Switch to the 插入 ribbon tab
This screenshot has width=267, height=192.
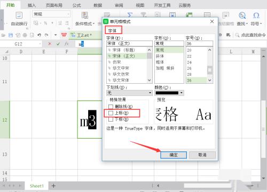point(32,5)
